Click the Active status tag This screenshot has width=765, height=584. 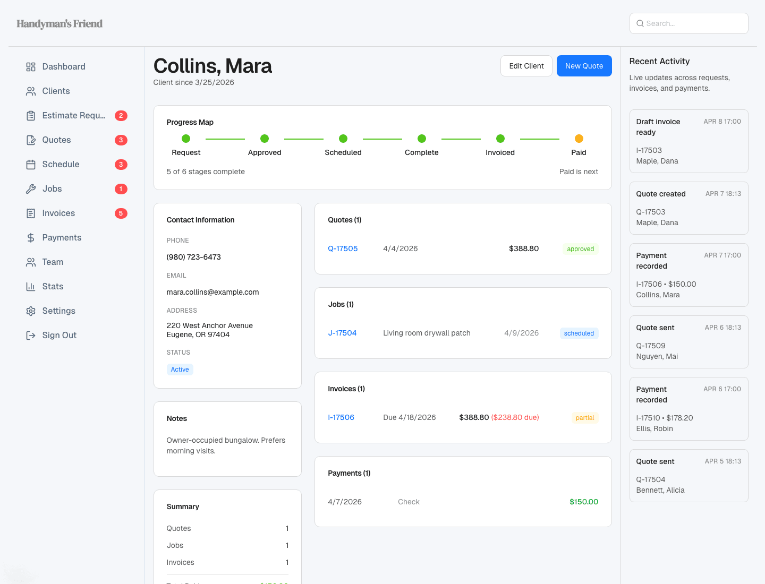pos(180,370)
